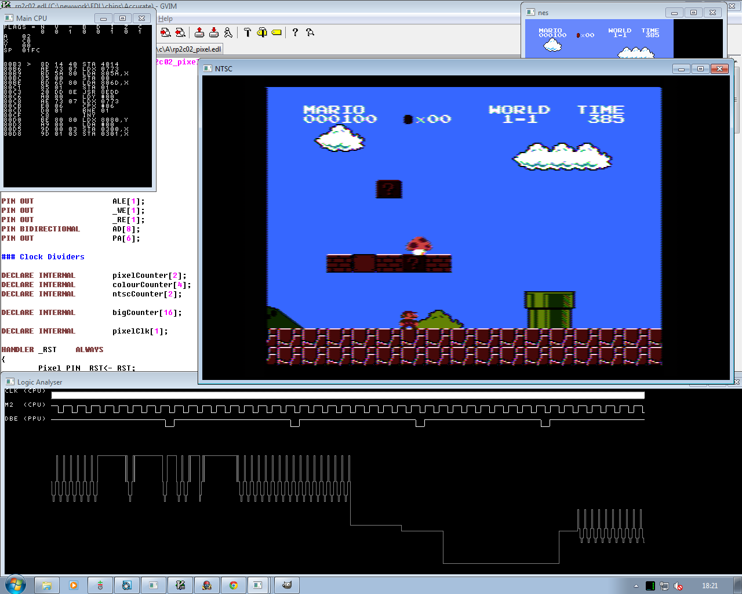Click the question mark Help icon in GVIM
Screen dimensions: 742x594
click(x=295, y=32)
